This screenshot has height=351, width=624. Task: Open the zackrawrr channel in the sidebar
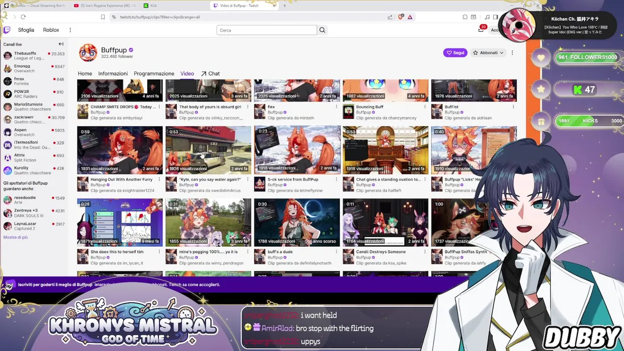coord(34,119)
